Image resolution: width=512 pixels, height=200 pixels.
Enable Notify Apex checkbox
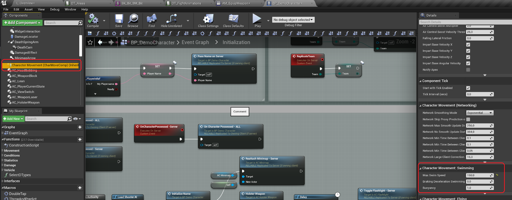click(468, 70)
